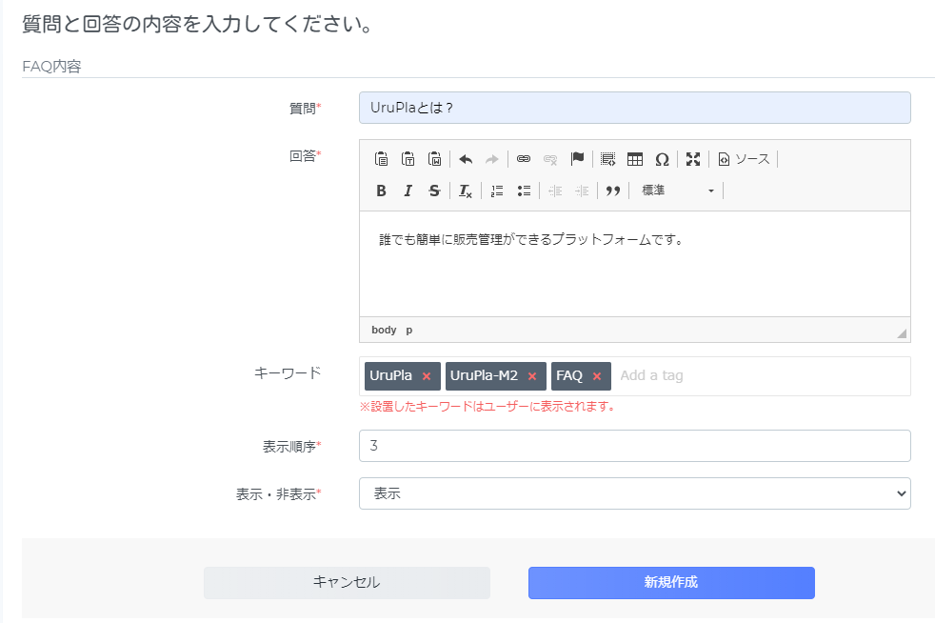Toggle strikethrough formatting
Screen dimensions: 935x623
pos(435,191)
